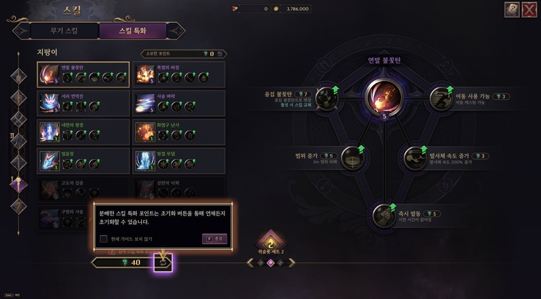Select the 서리 연막진 skill row
This screenshot has width=541, height=299.
point(83,103)
